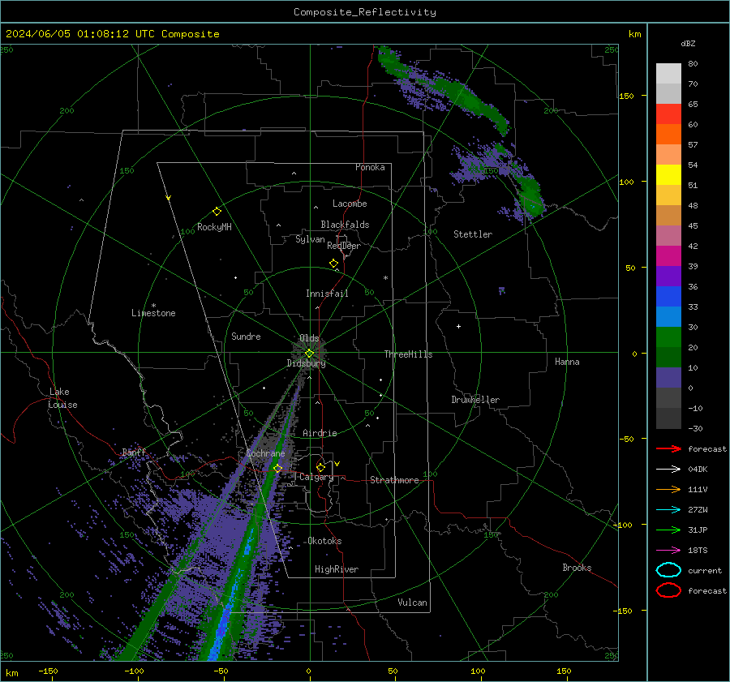Select the bright yellow 51–54 dBZ swatch

[668, 175]
